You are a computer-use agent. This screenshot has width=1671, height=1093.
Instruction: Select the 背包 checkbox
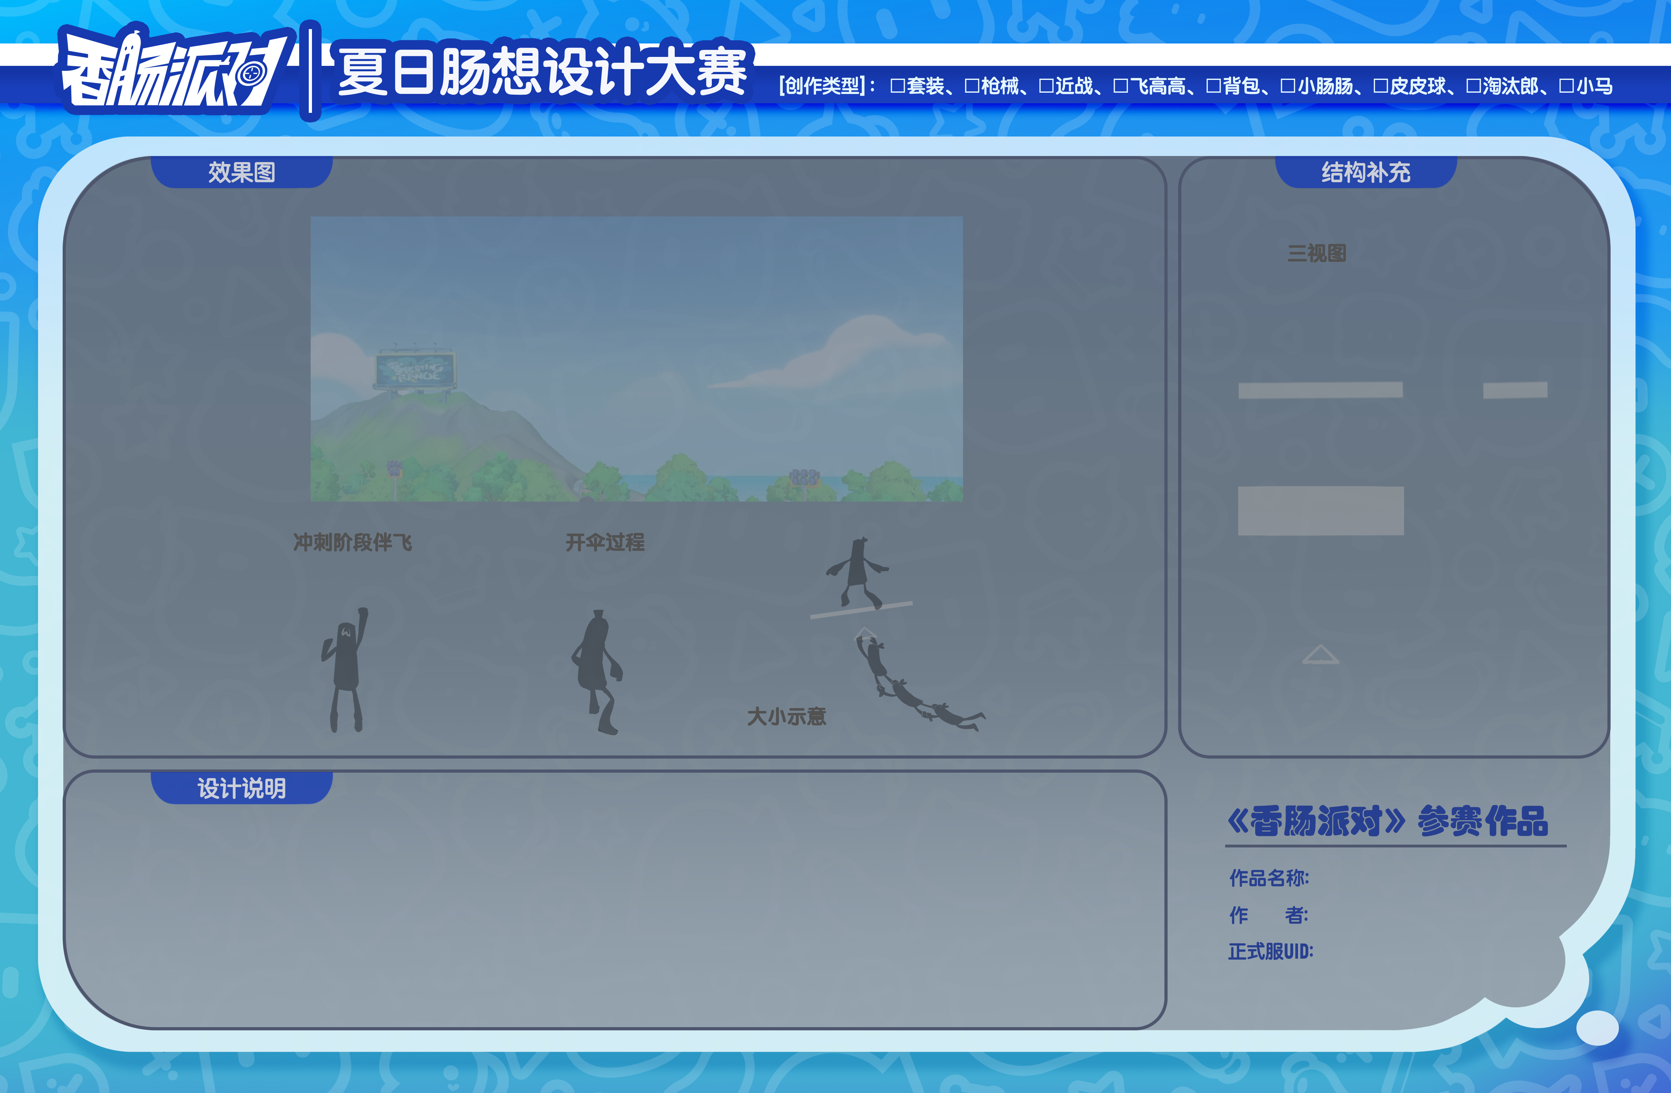pyautogui.click(x=1213, y=86)
